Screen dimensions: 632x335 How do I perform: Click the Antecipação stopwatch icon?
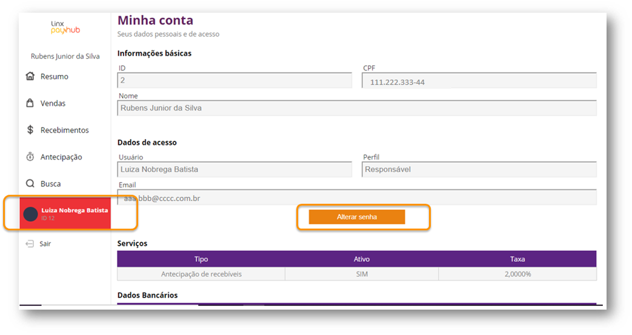(x=30, y=157)
